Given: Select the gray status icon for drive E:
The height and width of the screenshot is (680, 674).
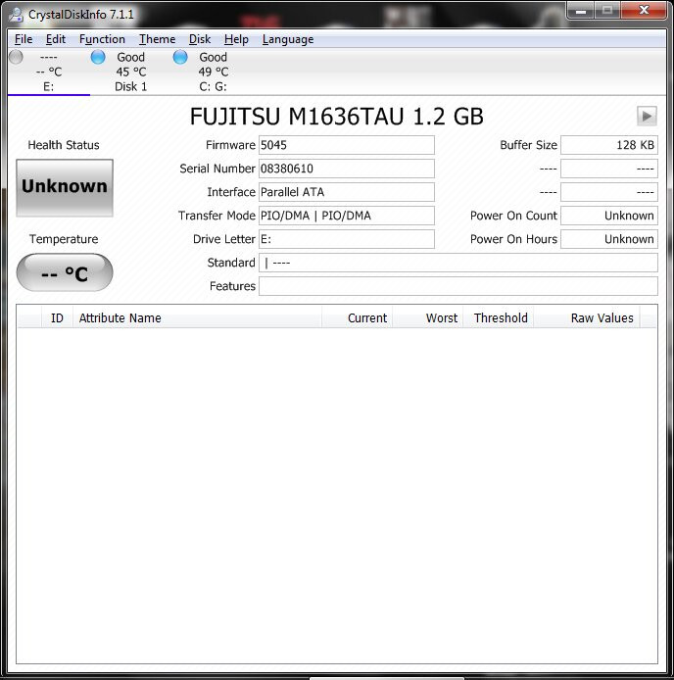Looking at the screenshot, I should 16,57.
